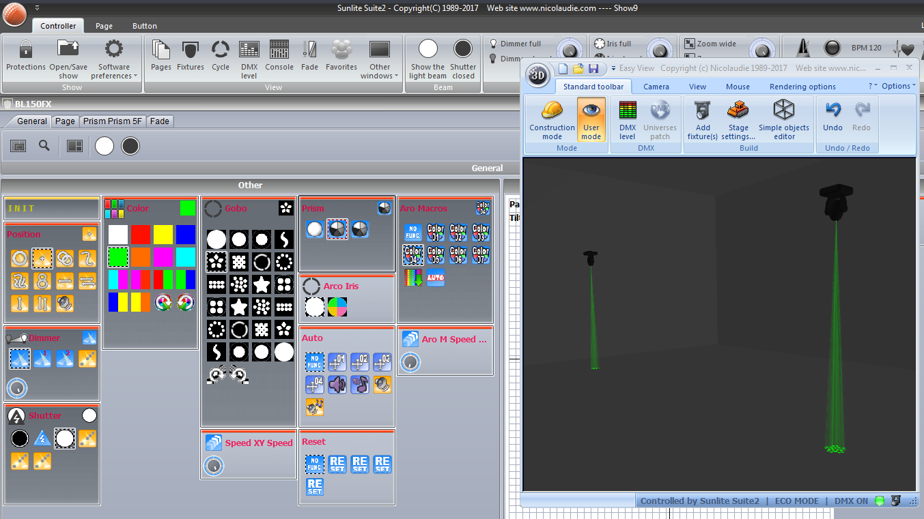Click Add fixture(s) in Easy View
This screenshot has height=519, width=924.
703,119
